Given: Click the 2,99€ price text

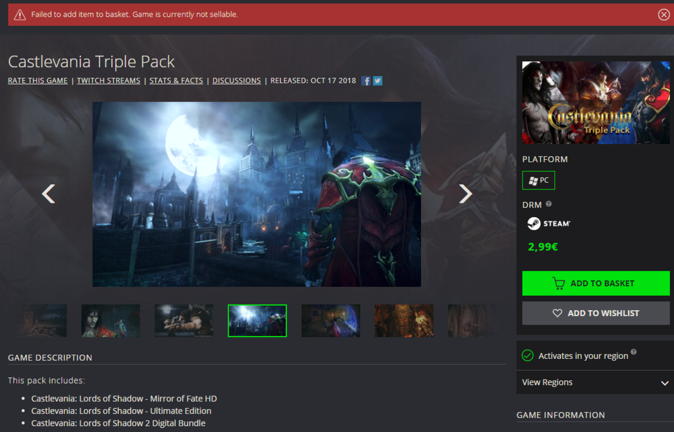Looking at the screenshot, I should click(543, 247).
